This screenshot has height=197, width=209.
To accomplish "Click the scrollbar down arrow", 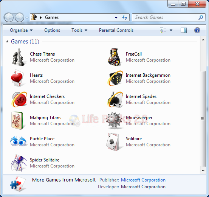I will point(203,171).
